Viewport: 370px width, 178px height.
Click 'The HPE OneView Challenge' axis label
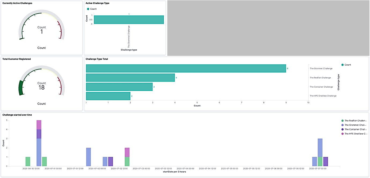[323, 96]
